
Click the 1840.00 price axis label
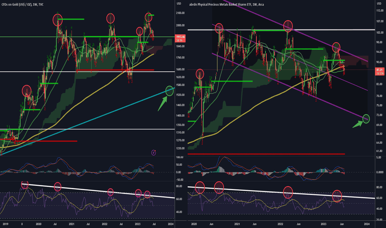[x=180, y=46]
